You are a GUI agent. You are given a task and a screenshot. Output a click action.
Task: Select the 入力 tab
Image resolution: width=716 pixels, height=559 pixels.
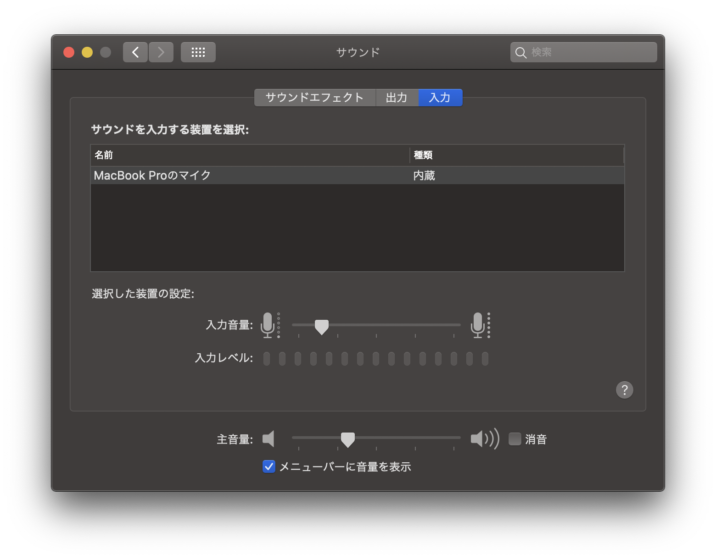point(440,97)
